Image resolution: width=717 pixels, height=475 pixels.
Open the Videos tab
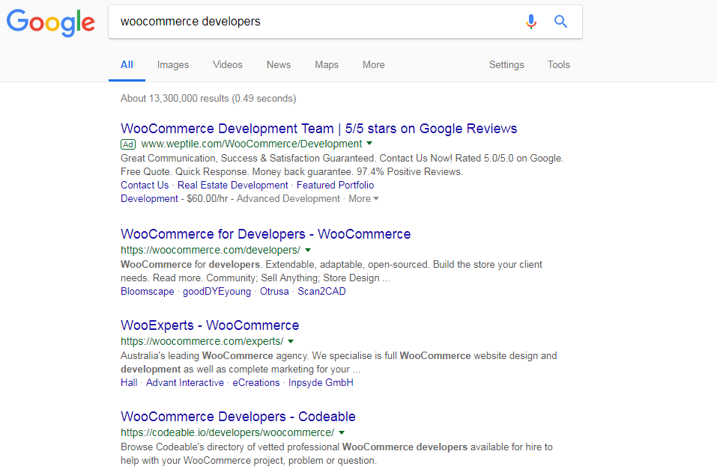tap(227, 65)
